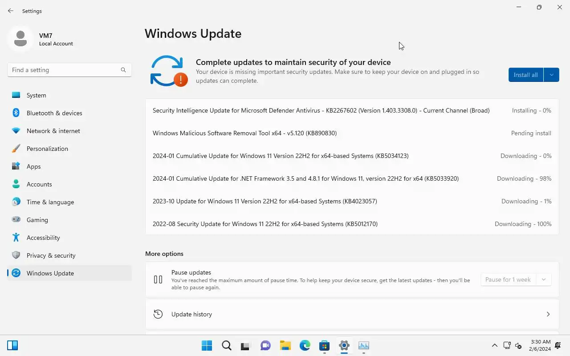Select the Apps category label
Viewport: 570px width, 356px height.
click(x=33, y=166)
